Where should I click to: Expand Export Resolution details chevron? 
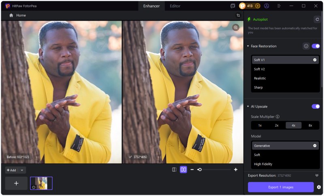317,175
